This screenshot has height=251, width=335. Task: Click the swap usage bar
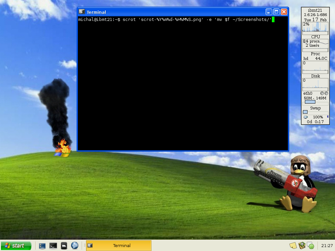click(315, 112)
